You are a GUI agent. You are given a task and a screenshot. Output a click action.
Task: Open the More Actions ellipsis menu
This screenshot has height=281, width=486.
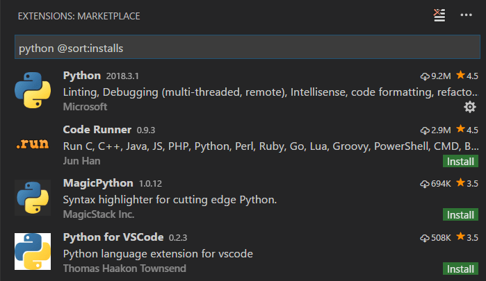(465, 15)
